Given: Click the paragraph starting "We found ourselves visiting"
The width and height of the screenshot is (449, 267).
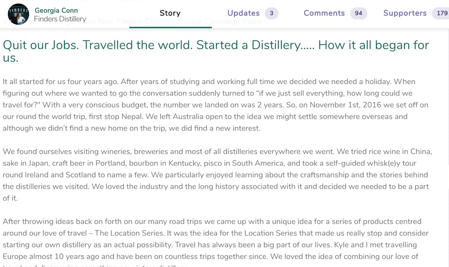Looking at the screenshot, I should (x=217, y=175).
